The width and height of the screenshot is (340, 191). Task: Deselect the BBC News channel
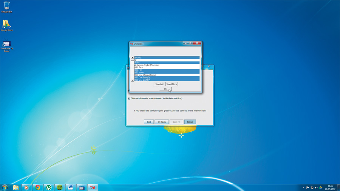point(167,72)
